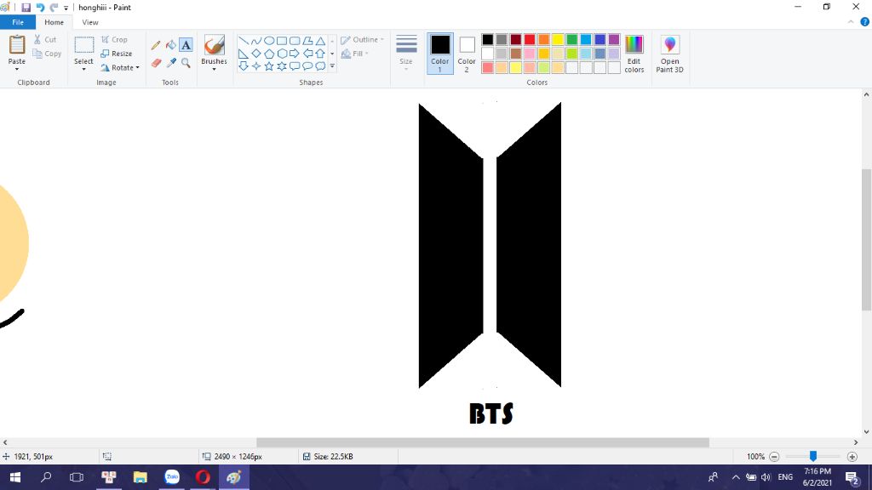Open the Paste options dropdown arrow
This screenshot has height=490, width=872.
pos(17,69)
